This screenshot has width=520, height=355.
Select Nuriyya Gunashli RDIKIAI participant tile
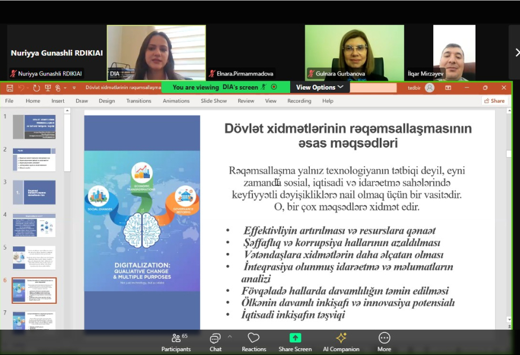pyautogui.click(x=57, y=53)
